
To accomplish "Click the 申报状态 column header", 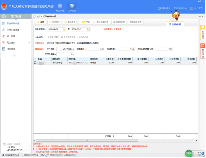I will click(95, 59).
